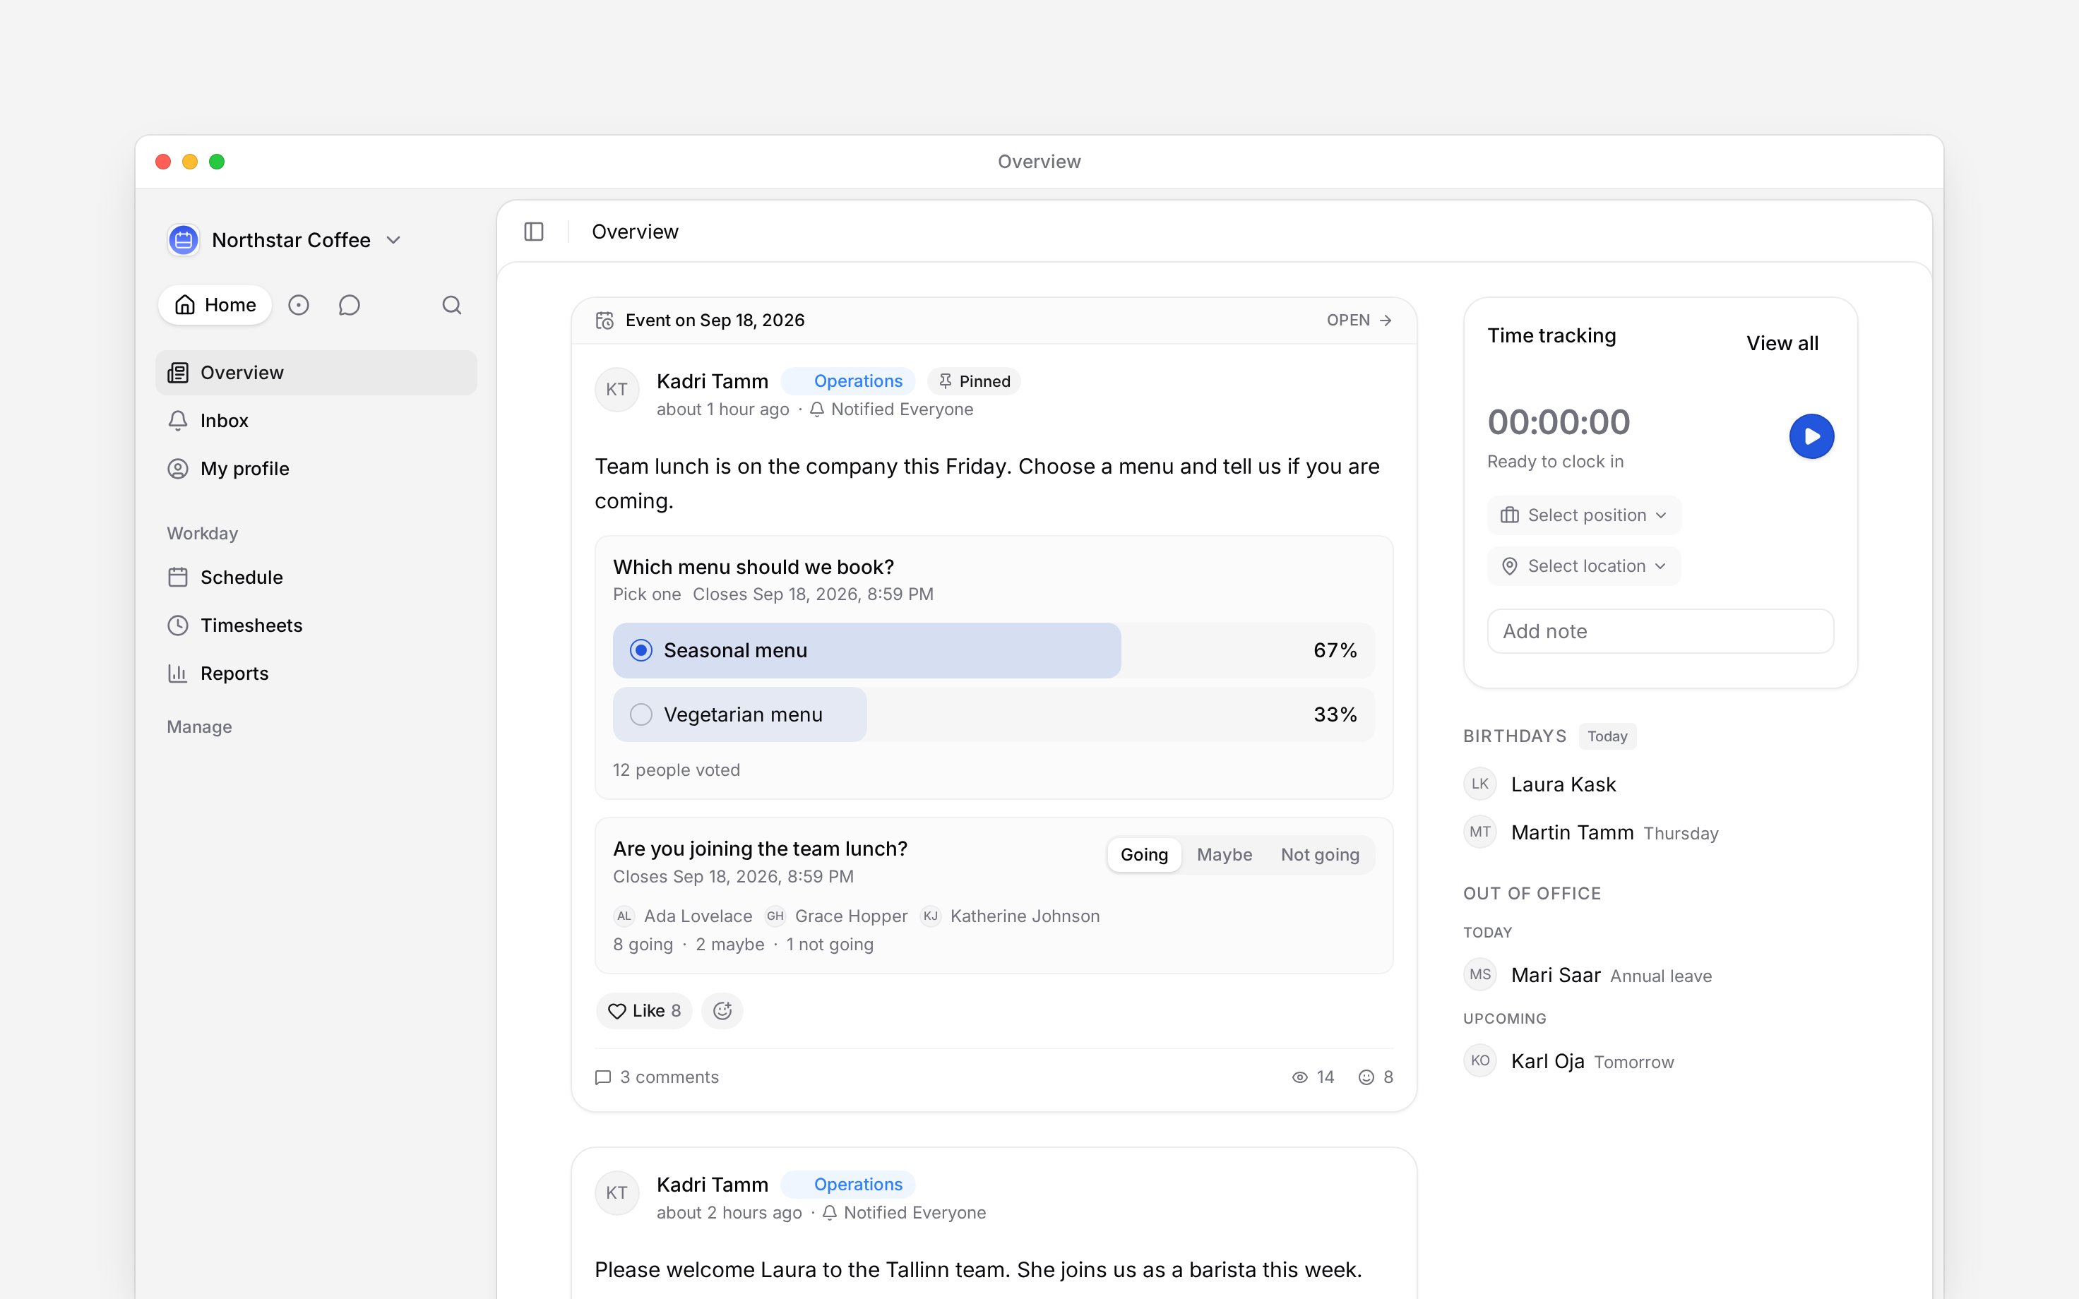Click the calendar-clock event icon in post header
Image resolution: width=2079 pixels, height=1299 pixels.
(x=604, y=321)
